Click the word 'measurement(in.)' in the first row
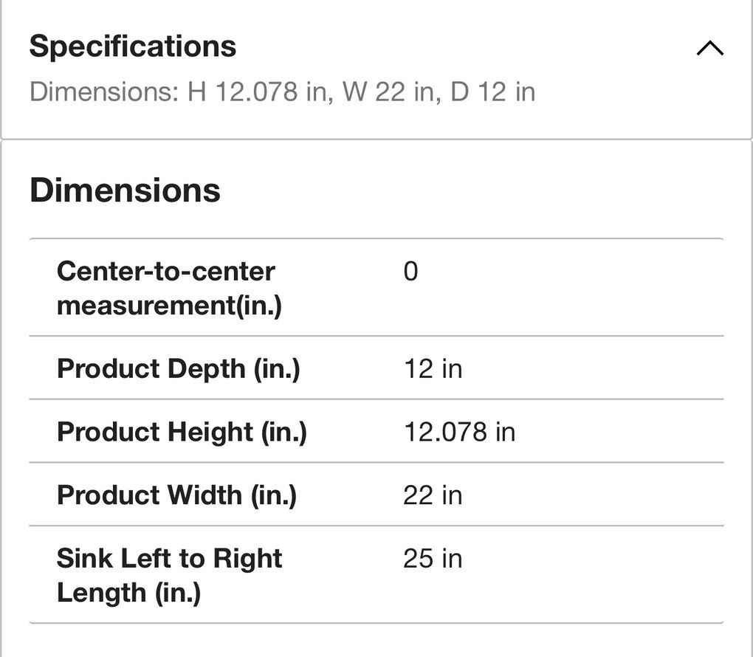 [x=169, y=305]
